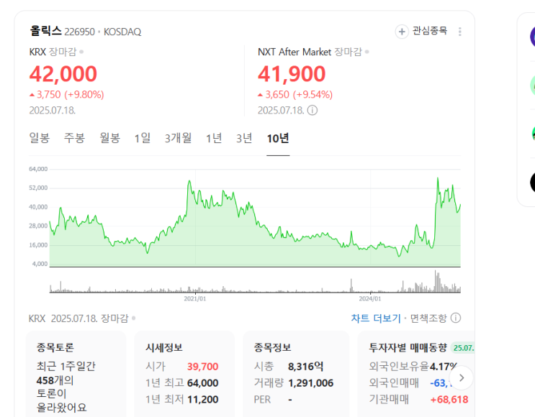Select the 10년 chart period
Image resolution: width=535 pixels, height=417 pixels.
tap(278, 138)
